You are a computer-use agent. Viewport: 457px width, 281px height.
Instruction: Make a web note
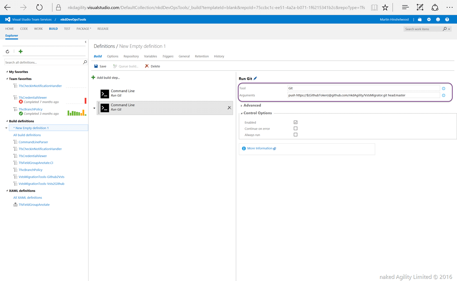pyautogui.click(x=420, y=7)
